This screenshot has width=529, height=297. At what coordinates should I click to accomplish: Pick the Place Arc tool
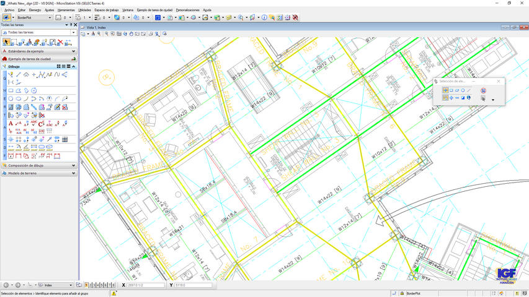[x=26, y=98]
